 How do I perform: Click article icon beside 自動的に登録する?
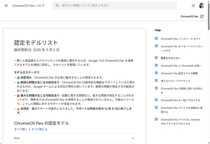click(x=156, y=108)
